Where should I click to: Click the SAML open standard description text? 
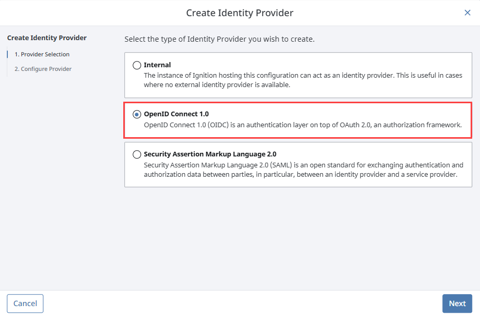click(x=303, y=169)
